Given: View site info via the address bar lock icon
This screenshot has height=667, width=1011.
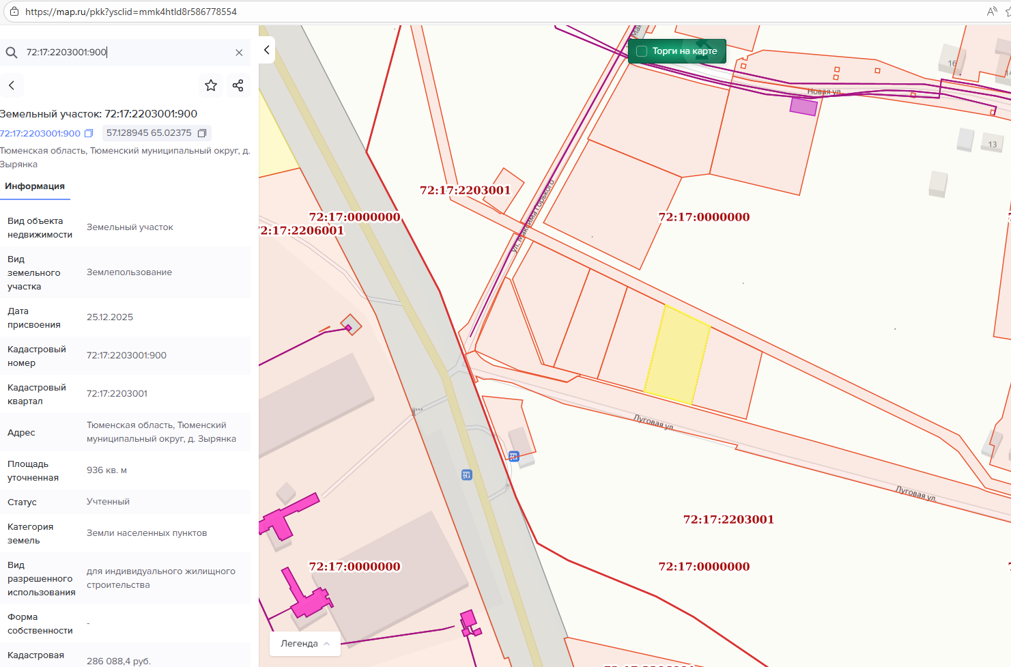Looking at the screenshot, I should point(14,12).
